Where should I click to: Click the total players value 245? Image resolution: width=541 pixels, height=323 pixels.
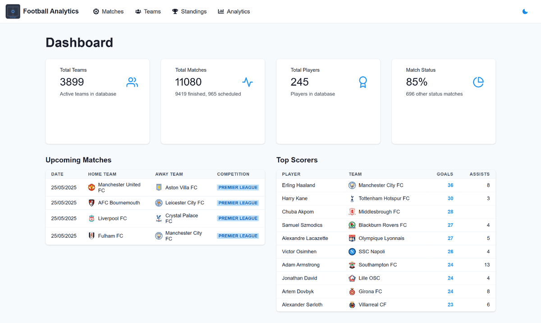(300, 82)
